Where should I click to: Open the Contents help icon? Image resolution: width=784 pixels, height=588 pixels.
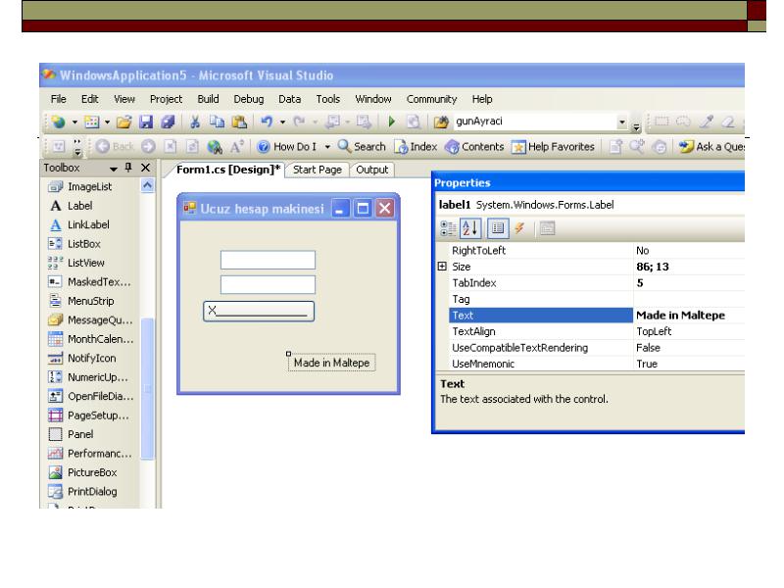coord(452,146)
